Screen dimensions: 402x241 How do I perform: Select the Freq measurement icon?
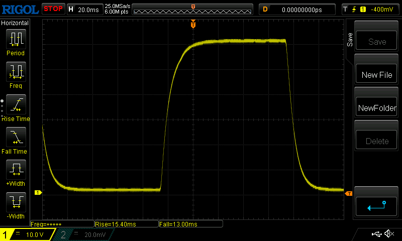pos(16,72)
